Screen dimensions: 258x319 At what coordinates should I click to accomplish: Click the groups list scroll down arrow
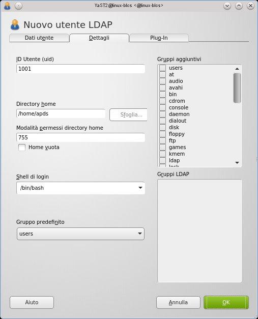click(x=237, y=162)
